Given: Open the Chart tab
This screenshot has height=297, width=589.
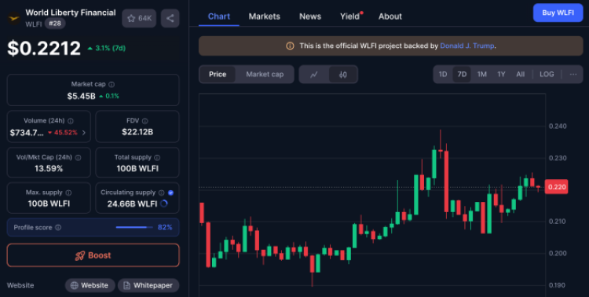Looking at the screenshot, I should [219, 16].
